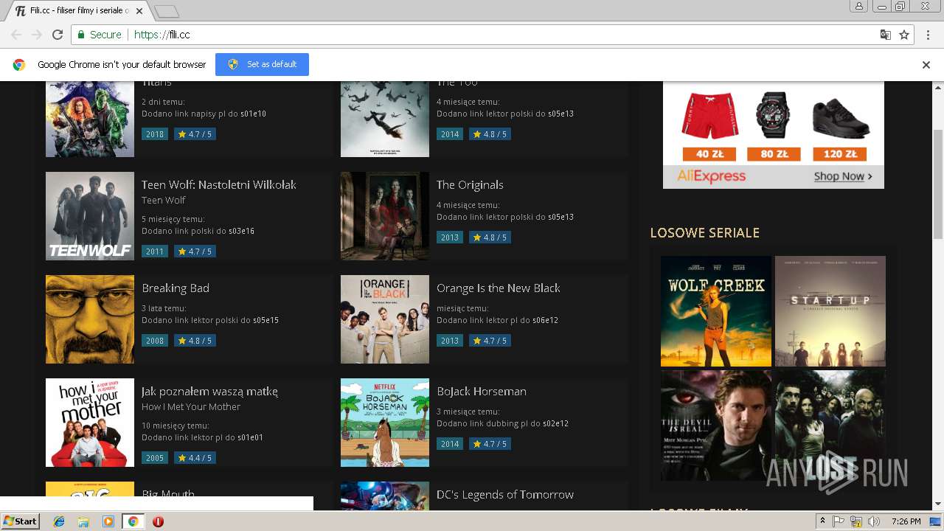Click the taskbar clock showing 7:26 PM
The height and width of the screenshot is (531, 944).
tap(906, 521)
